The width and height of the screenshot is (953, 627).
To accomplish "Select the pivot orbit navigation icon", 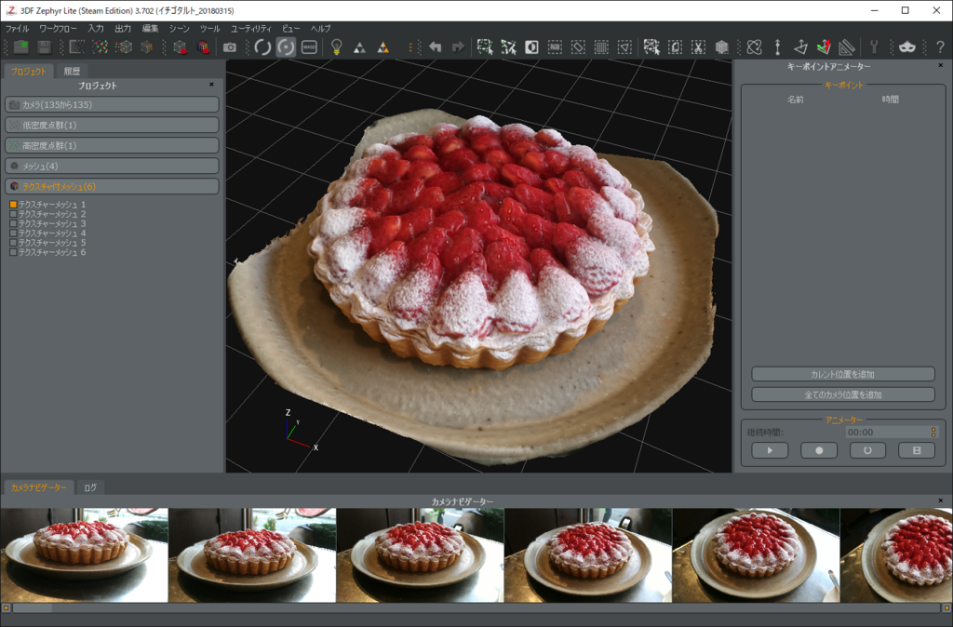I will 286,47.
